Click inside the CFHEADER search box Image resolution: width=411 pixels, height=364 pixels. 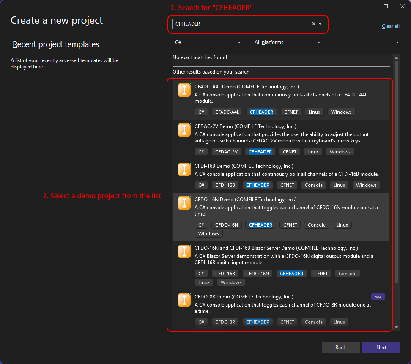tap(241, 24)
